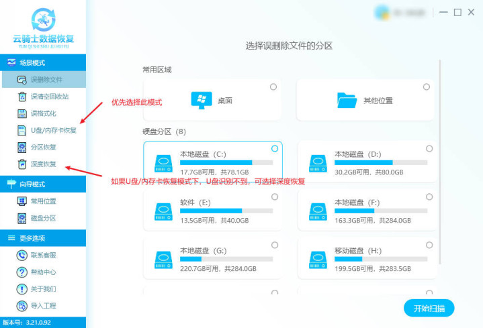Click the 云骑士数据恢复 logo icon
Screen dimensions: 483x328
click(44, 19)
